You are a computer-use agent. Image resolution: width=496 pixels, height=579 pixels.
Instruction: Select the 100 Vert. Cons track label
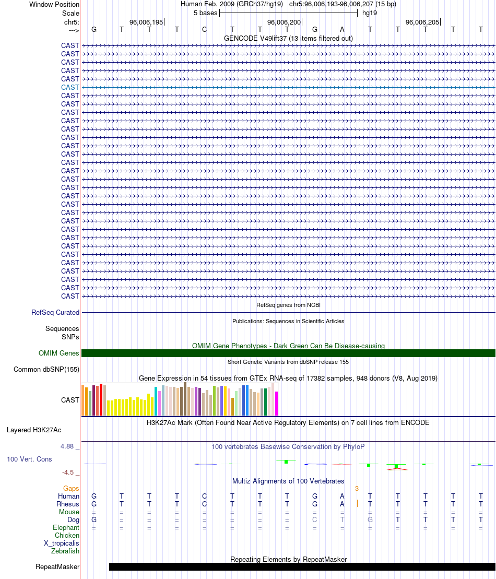30,459
